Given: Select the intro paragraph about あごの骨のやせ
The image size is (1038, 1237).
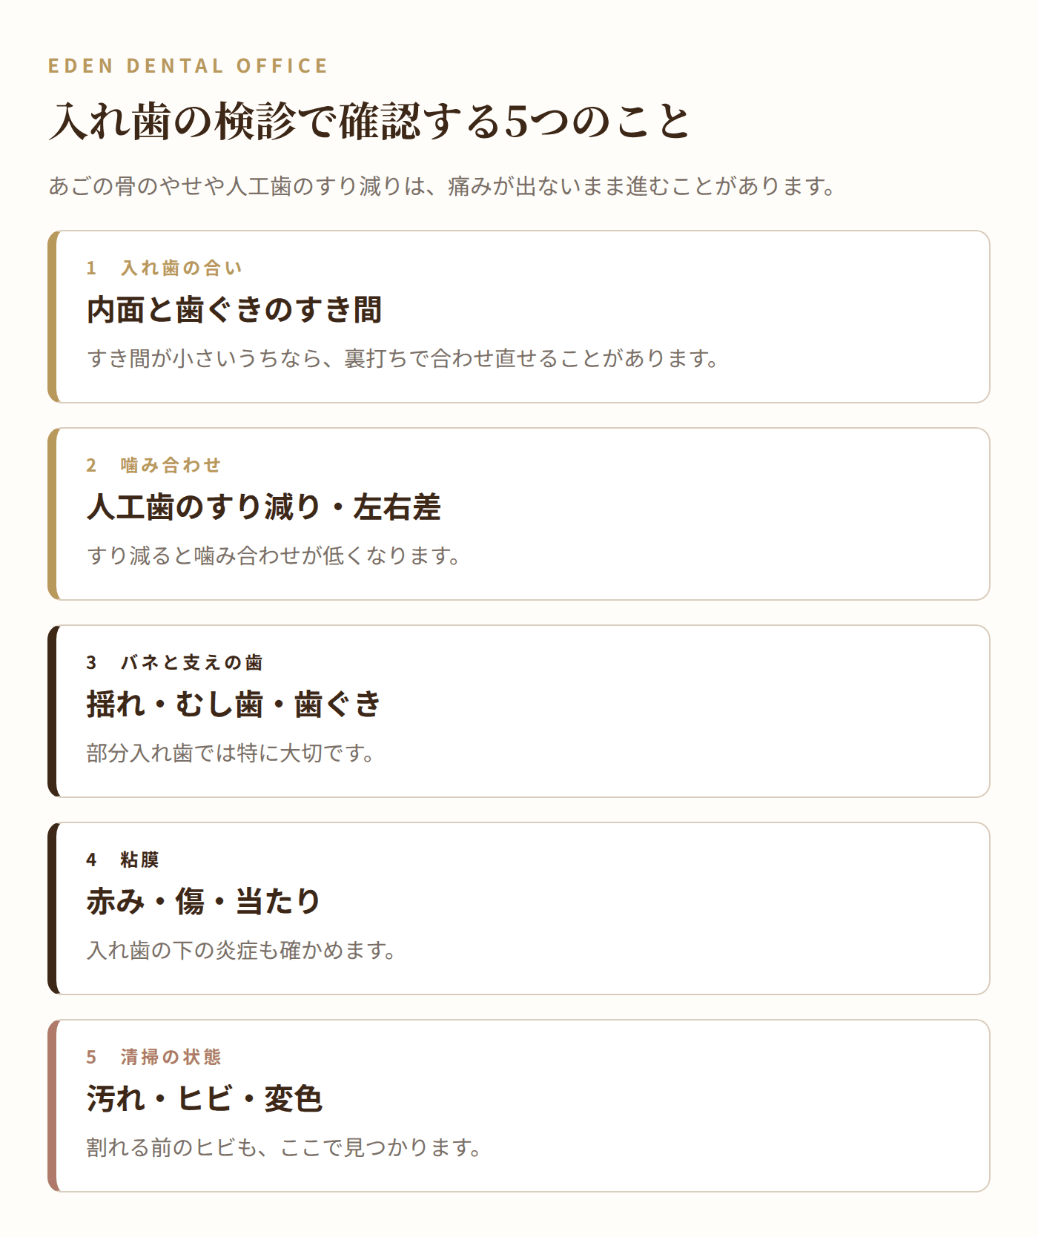Looking at the screenshot, I should tap(442, 185).
